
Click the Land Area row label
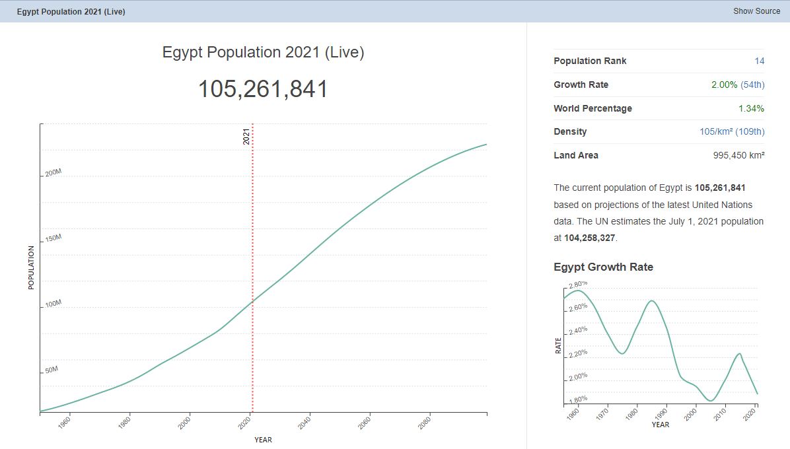[x=576, y=155]
